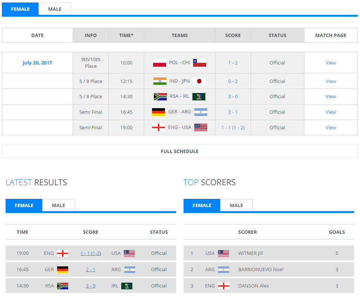The image size is (360, 296).
Task: Click Argentina flag in schedule GER - ARG row
Action: (201, 112)
